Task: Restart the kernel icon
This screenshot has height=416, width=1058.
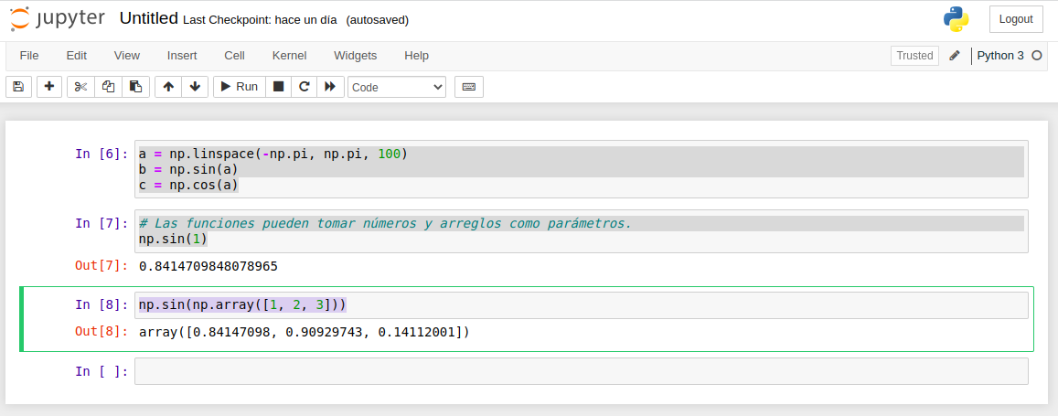Action: coord(305,87)
